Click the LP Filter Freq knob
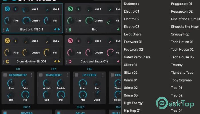Image resolution: width=200 pixels, height=114 pixels. click(x=83, y=83)
